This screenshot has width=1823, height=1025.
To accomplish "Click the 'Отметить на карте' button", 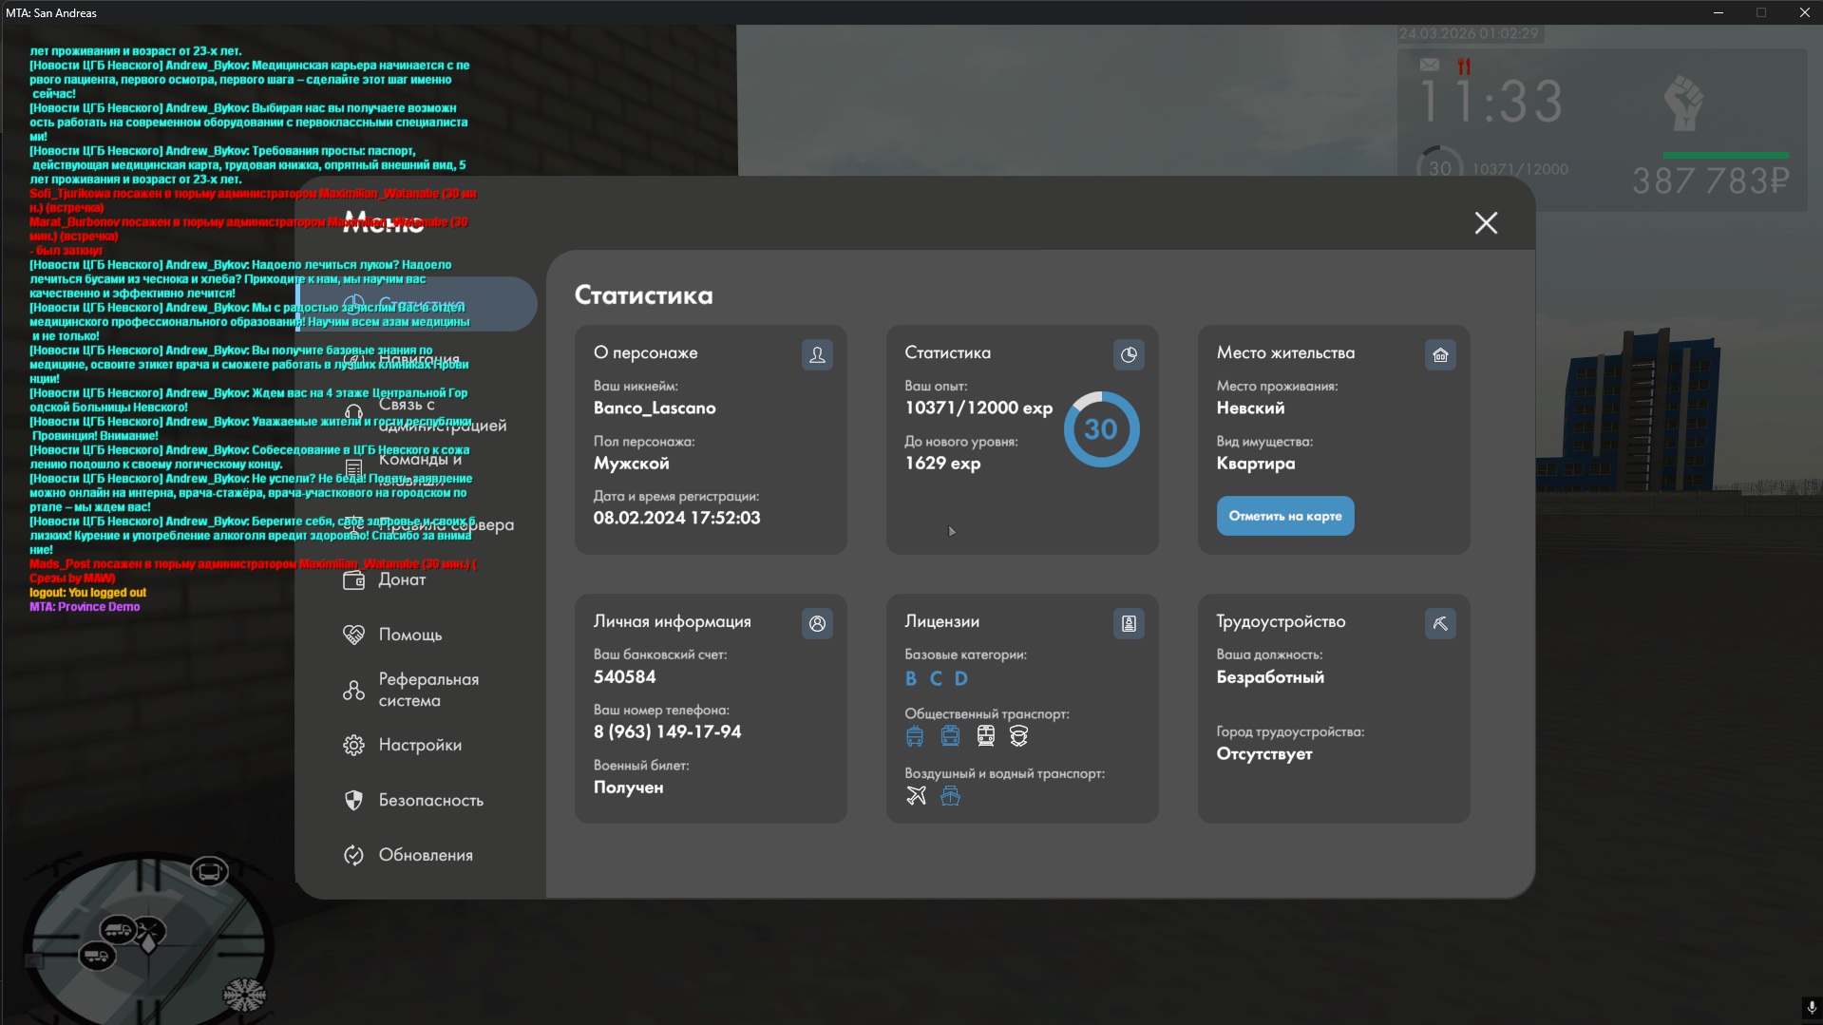I will click(x=1284, y=516).
